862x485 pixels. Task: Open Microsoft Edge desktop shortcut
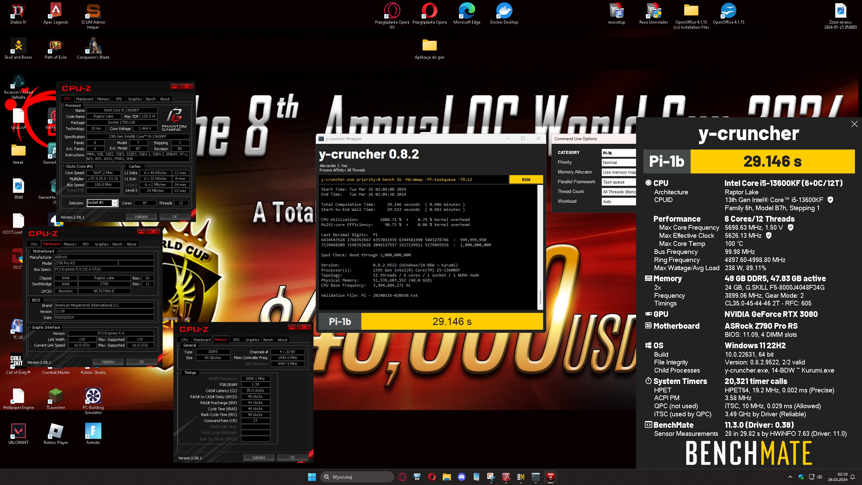[x=467, y=13]
